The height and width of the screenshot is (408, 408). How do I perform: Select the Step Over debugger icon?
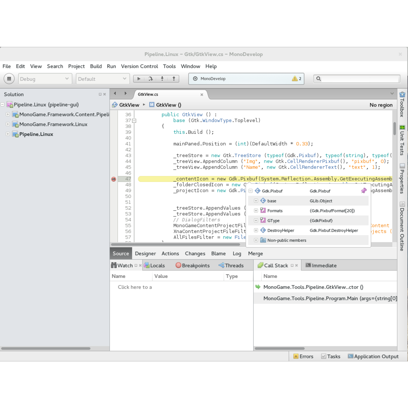150,78
